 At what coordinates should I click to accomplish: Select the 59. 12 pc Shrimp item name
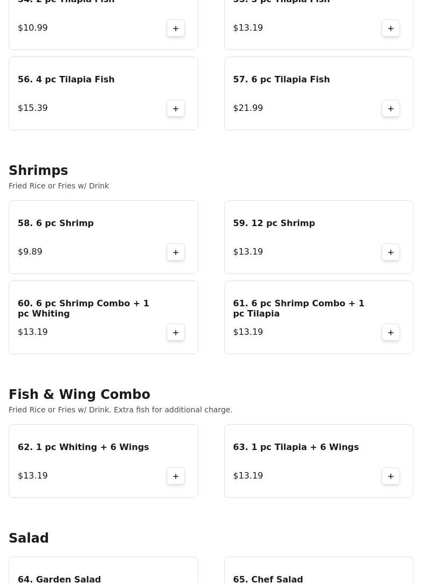(274, 223)
